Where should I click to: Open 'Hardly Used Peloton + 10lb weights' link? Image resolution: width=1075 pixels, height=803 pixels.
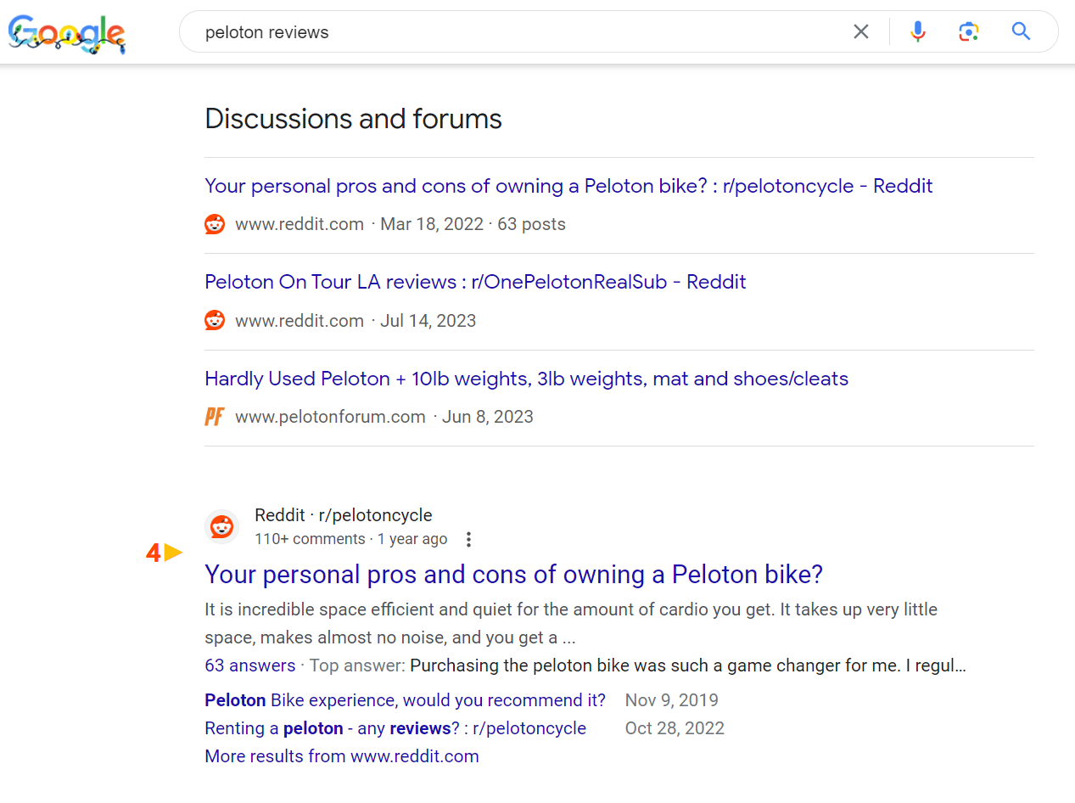point(526,379)
